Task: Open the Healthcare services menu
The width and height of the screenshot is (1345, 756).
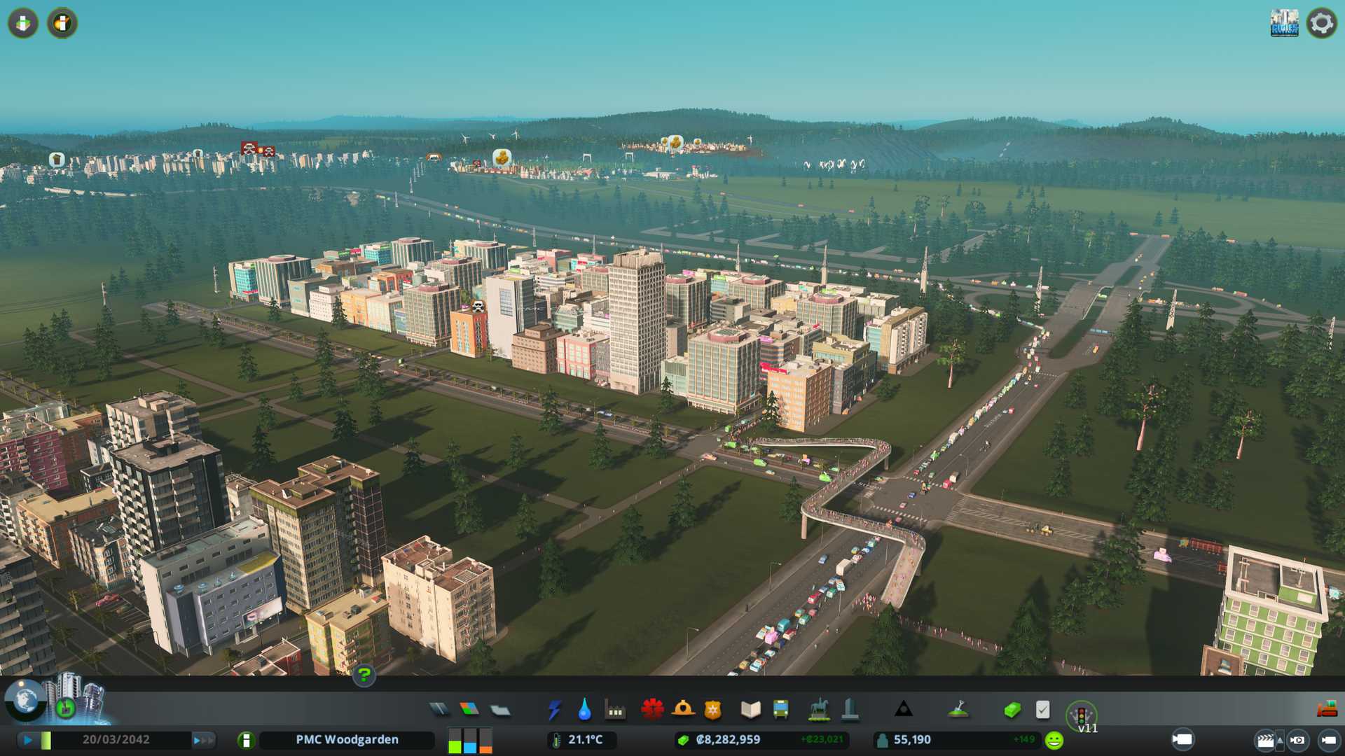Action: 652,710
